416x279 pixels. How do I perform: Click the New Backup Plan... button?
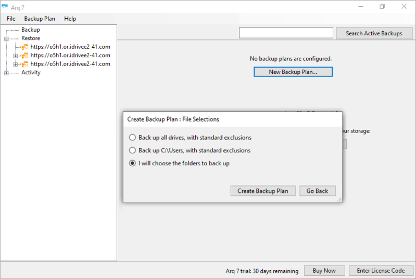click(x=293, y=72)
